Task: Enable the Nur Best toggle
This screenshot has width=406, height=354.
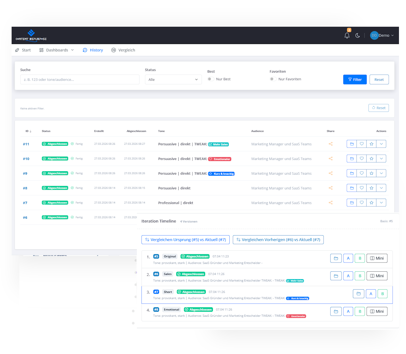Action: pyautogui.click(x=210, y=79)
